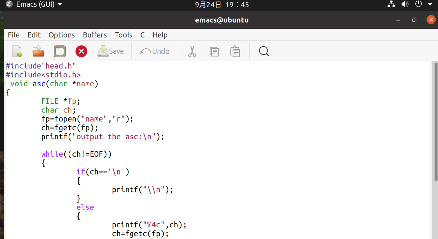The image size is (438, 239).
Task: Click the Emacs logo in top bar
Action: point(9,5)
